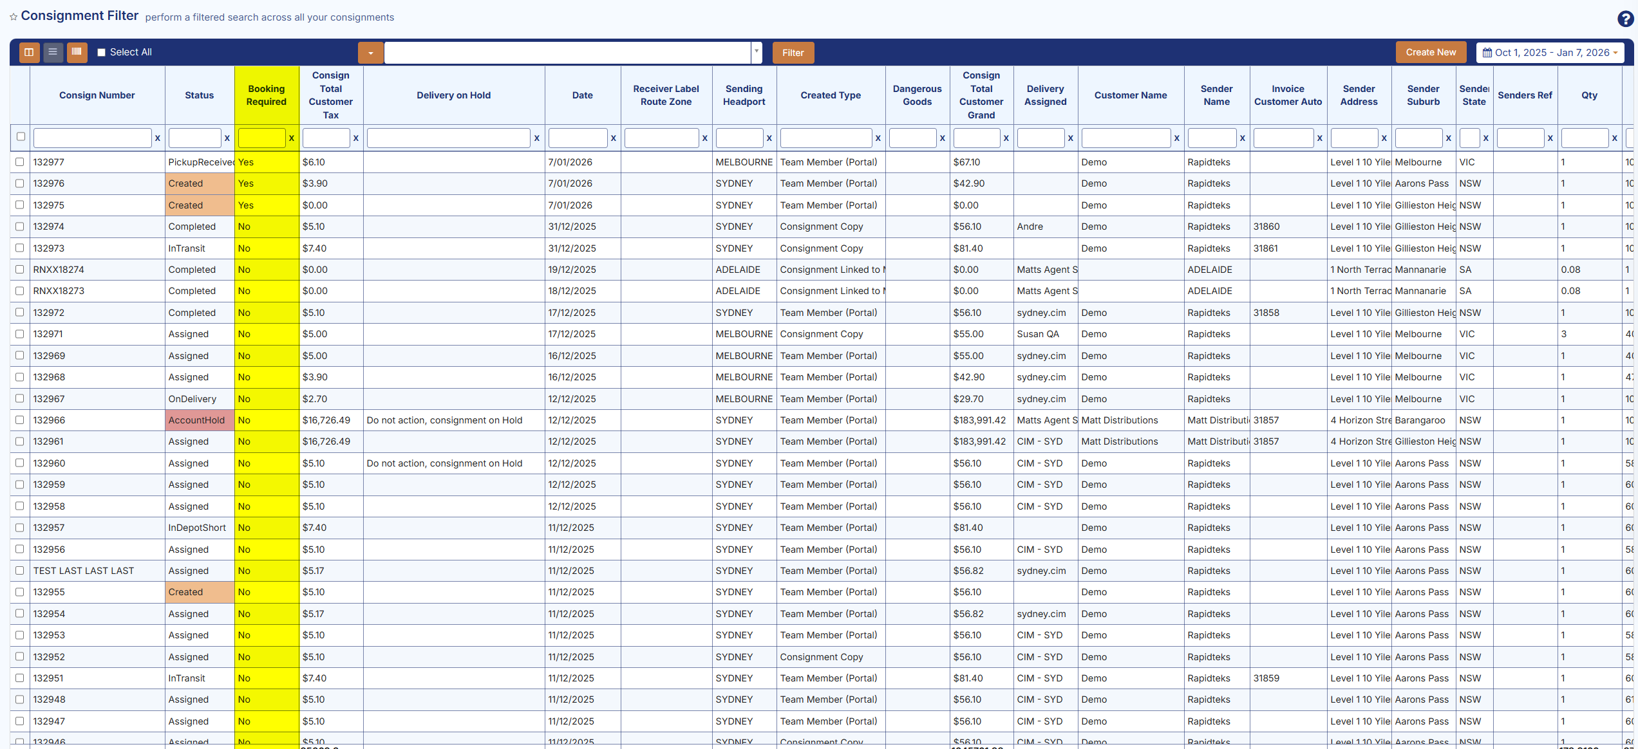Expand the filter combo box arrow
The image size is (1638, 749).
pos(757,52)
